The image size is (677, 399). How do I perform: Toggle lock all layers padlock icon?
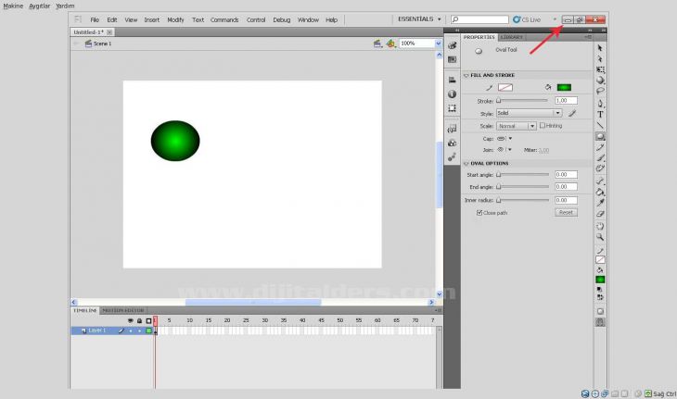(x=139, y=320)
